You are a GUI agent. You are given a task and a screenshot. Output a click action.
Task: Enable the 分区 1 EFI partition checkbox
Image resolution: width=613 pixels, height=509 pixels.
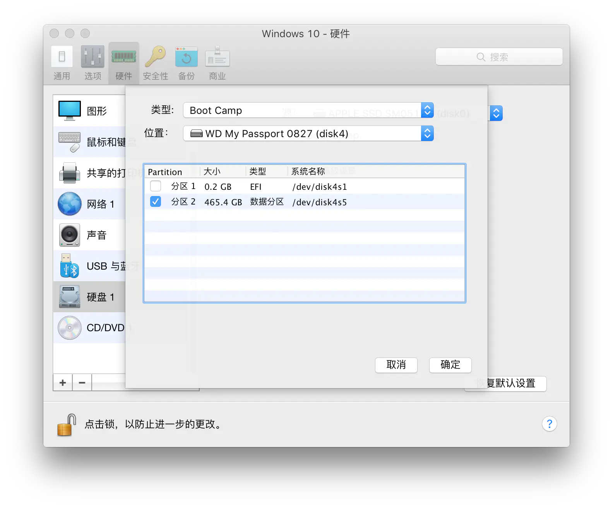156,186
